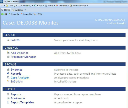Click the Evidence icon under Browse
Screen dimensions: 128x108
(x=8, y=70)
